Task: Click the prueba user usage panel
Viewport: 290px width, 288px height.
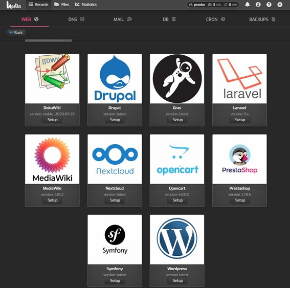Action: 213,5
